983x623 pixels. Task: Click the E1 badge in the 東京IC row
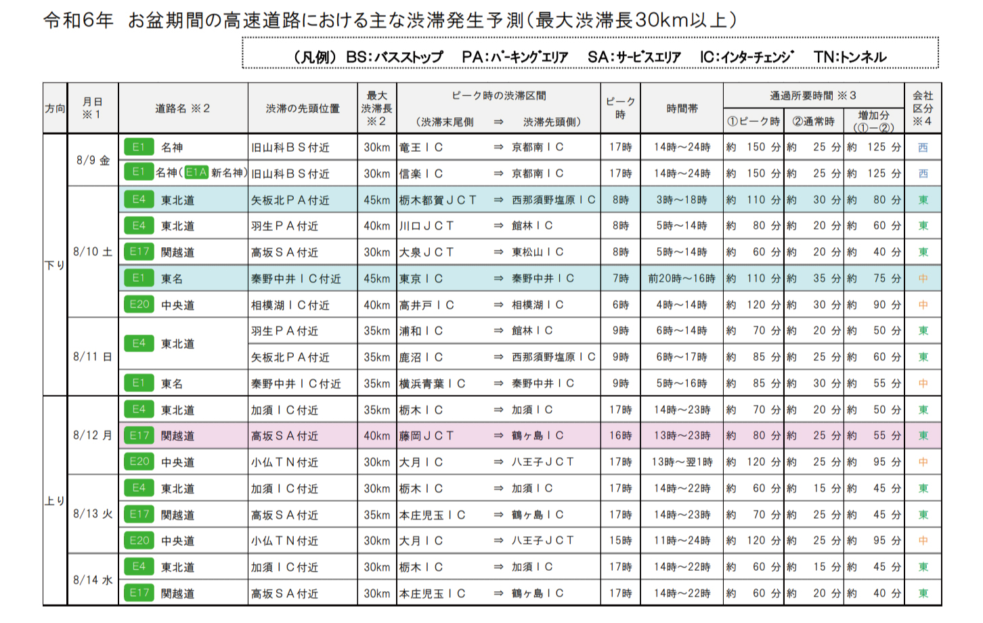(139, 278)
